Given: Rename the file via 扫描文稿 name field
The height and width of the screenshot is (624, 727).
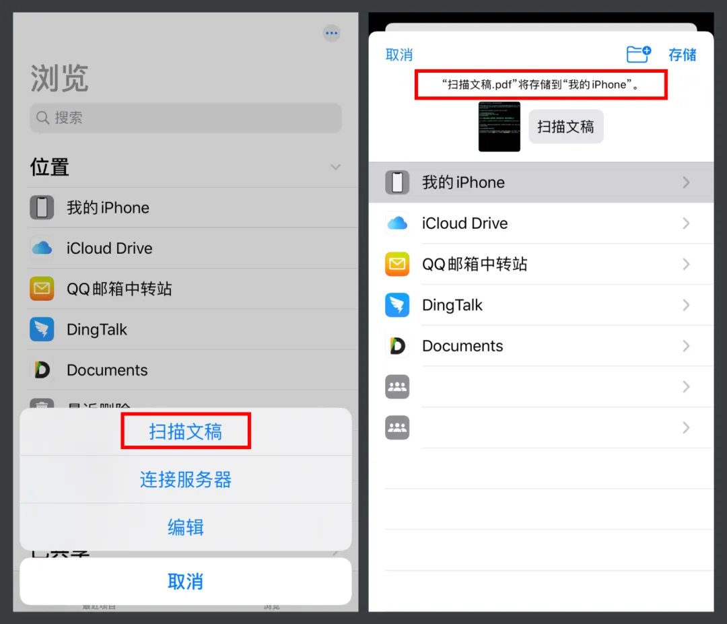Looking at the screenshot, I should 565,127.
